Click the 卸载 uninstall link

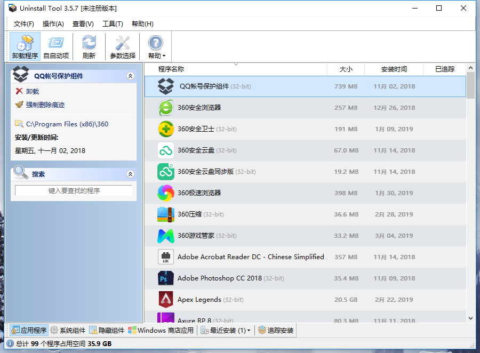33,92
